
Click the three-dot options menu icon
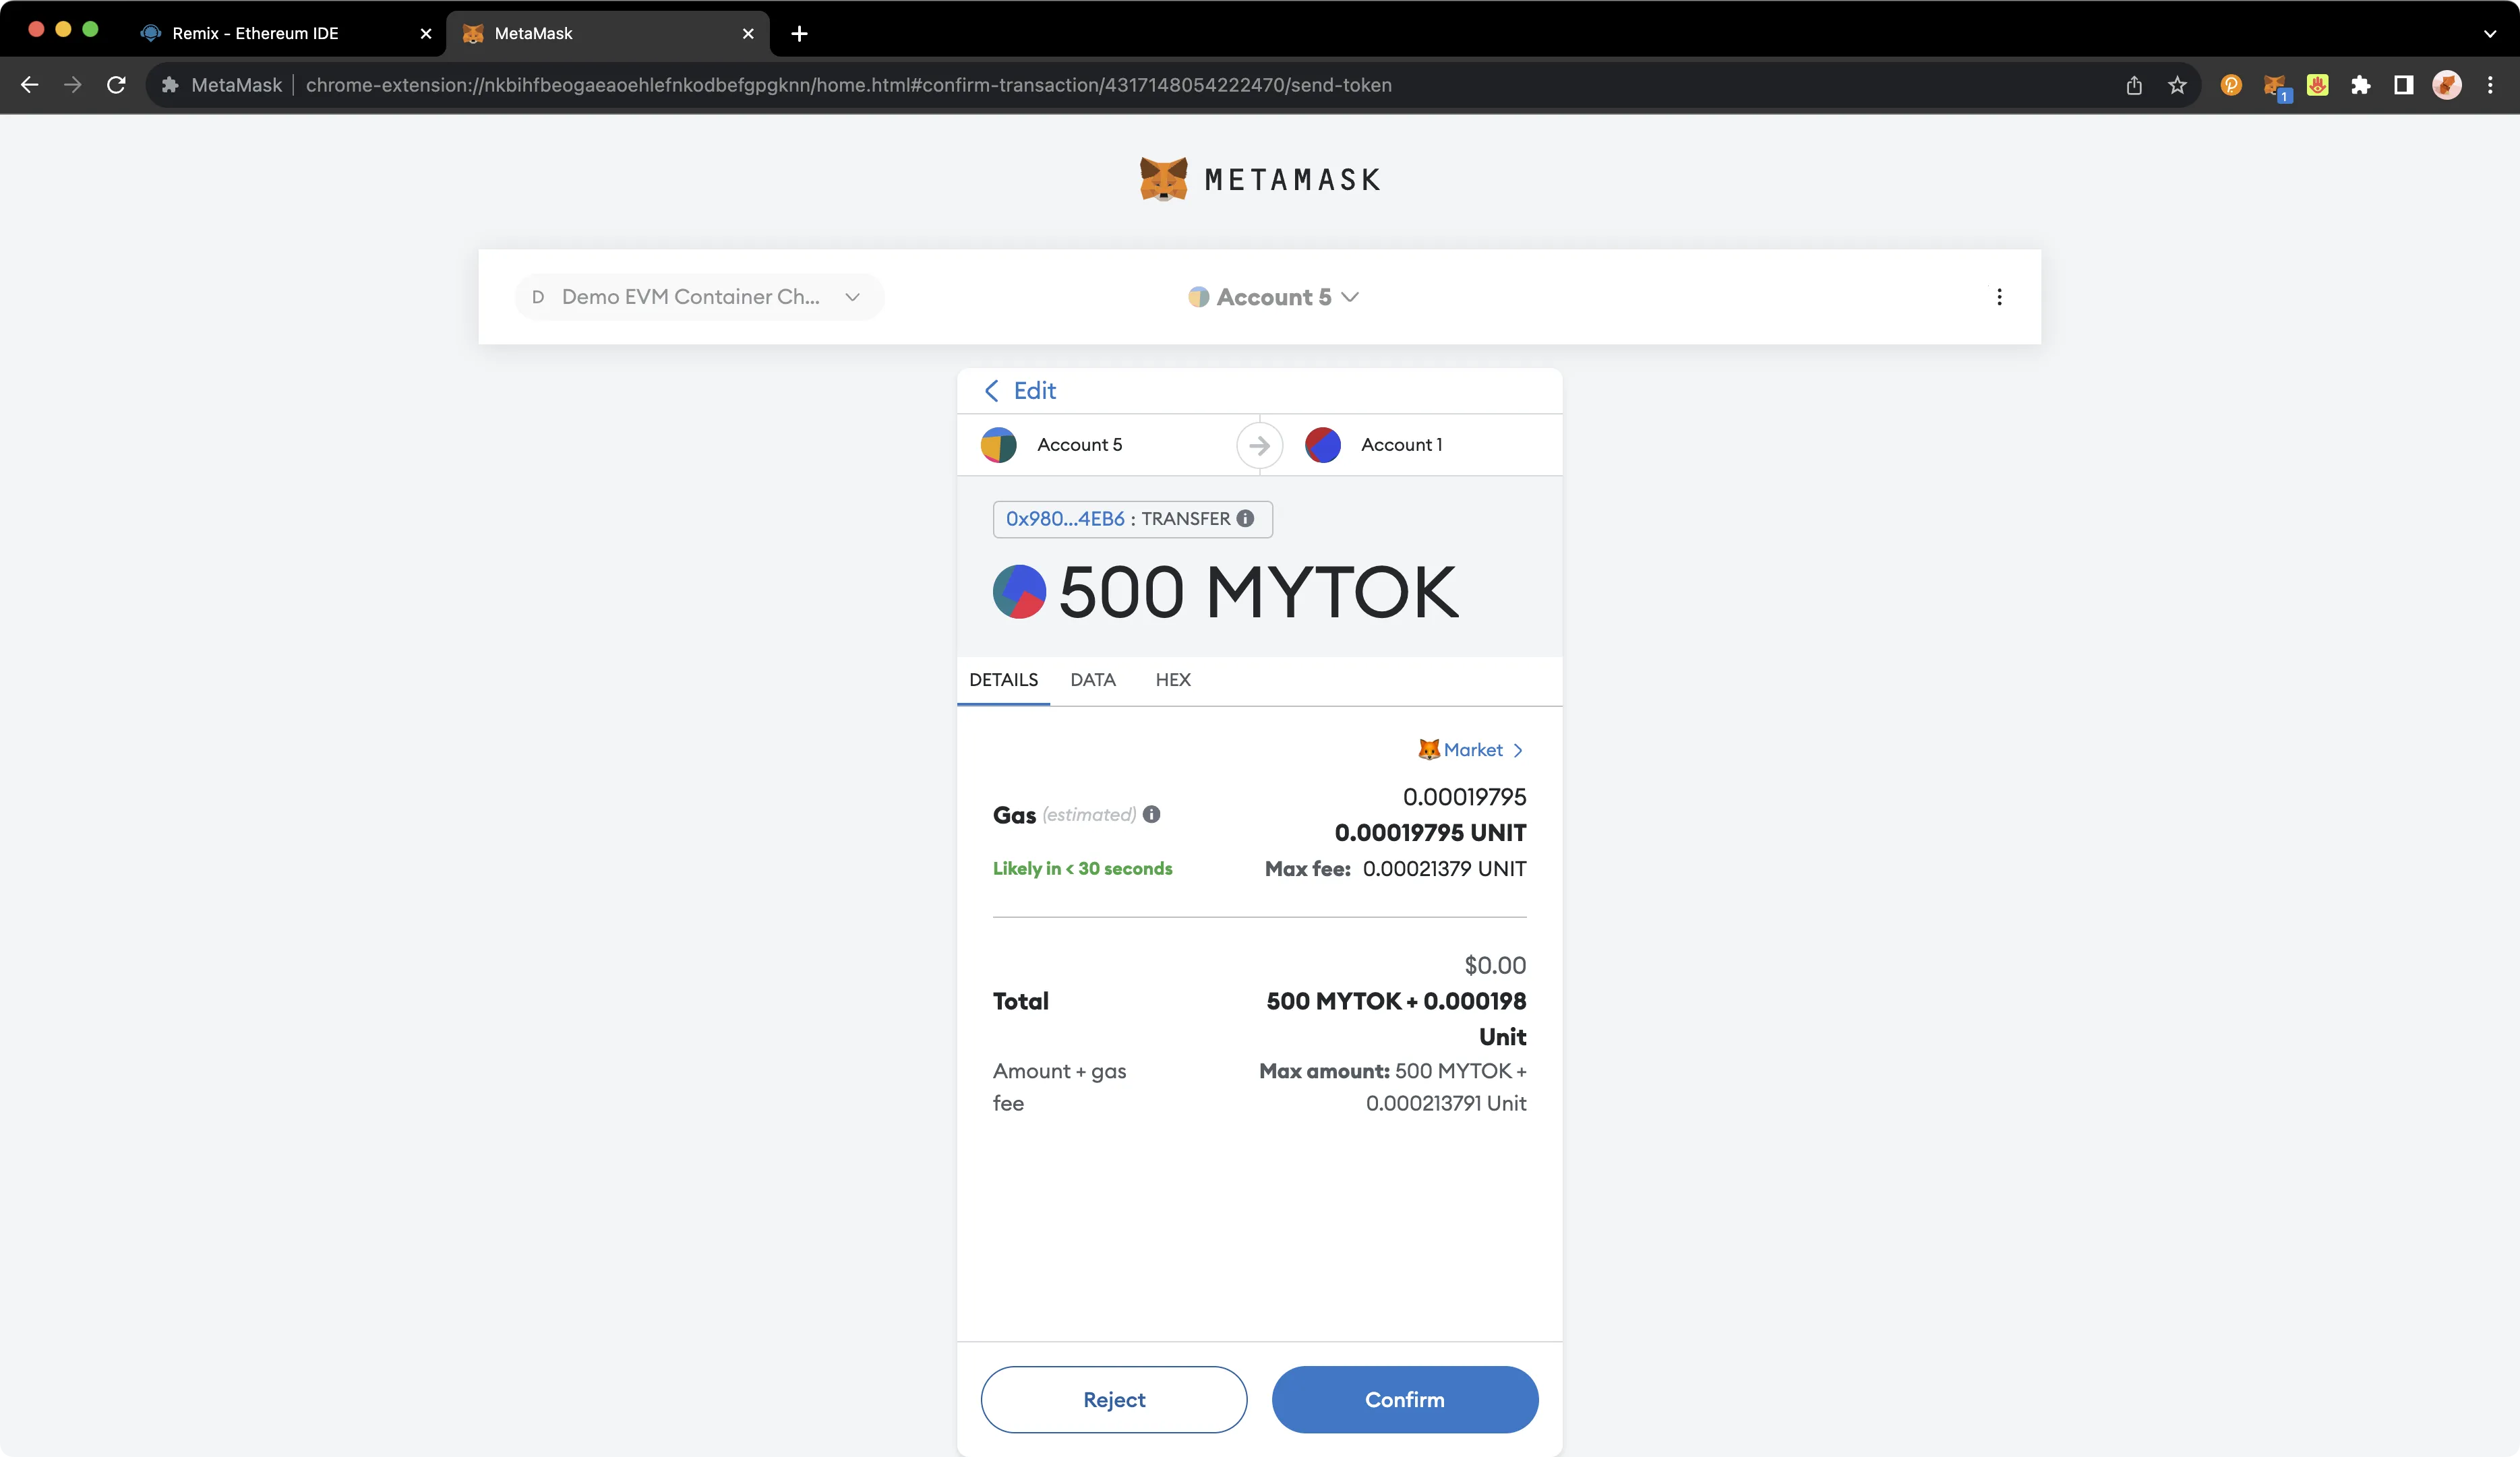coord(2000,297)
